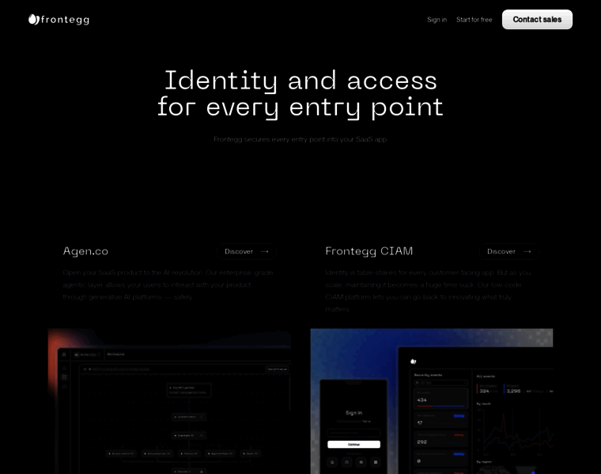This screenshot has width=601, height=474.
Task: Click the 3,298 count in All events
Action: coord(513,391)
